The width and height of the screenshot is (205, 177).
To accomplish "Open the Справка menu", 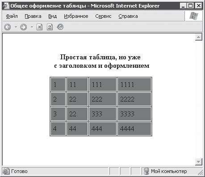I will 128,16.
